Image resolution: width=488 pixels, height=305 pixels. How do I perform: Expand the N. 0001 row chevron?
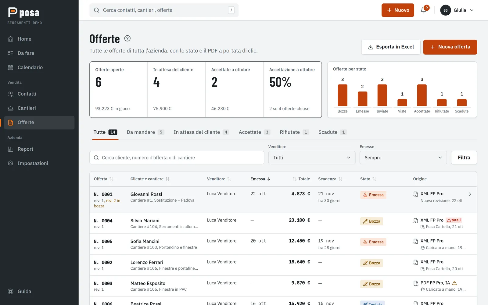coord(470,194)
